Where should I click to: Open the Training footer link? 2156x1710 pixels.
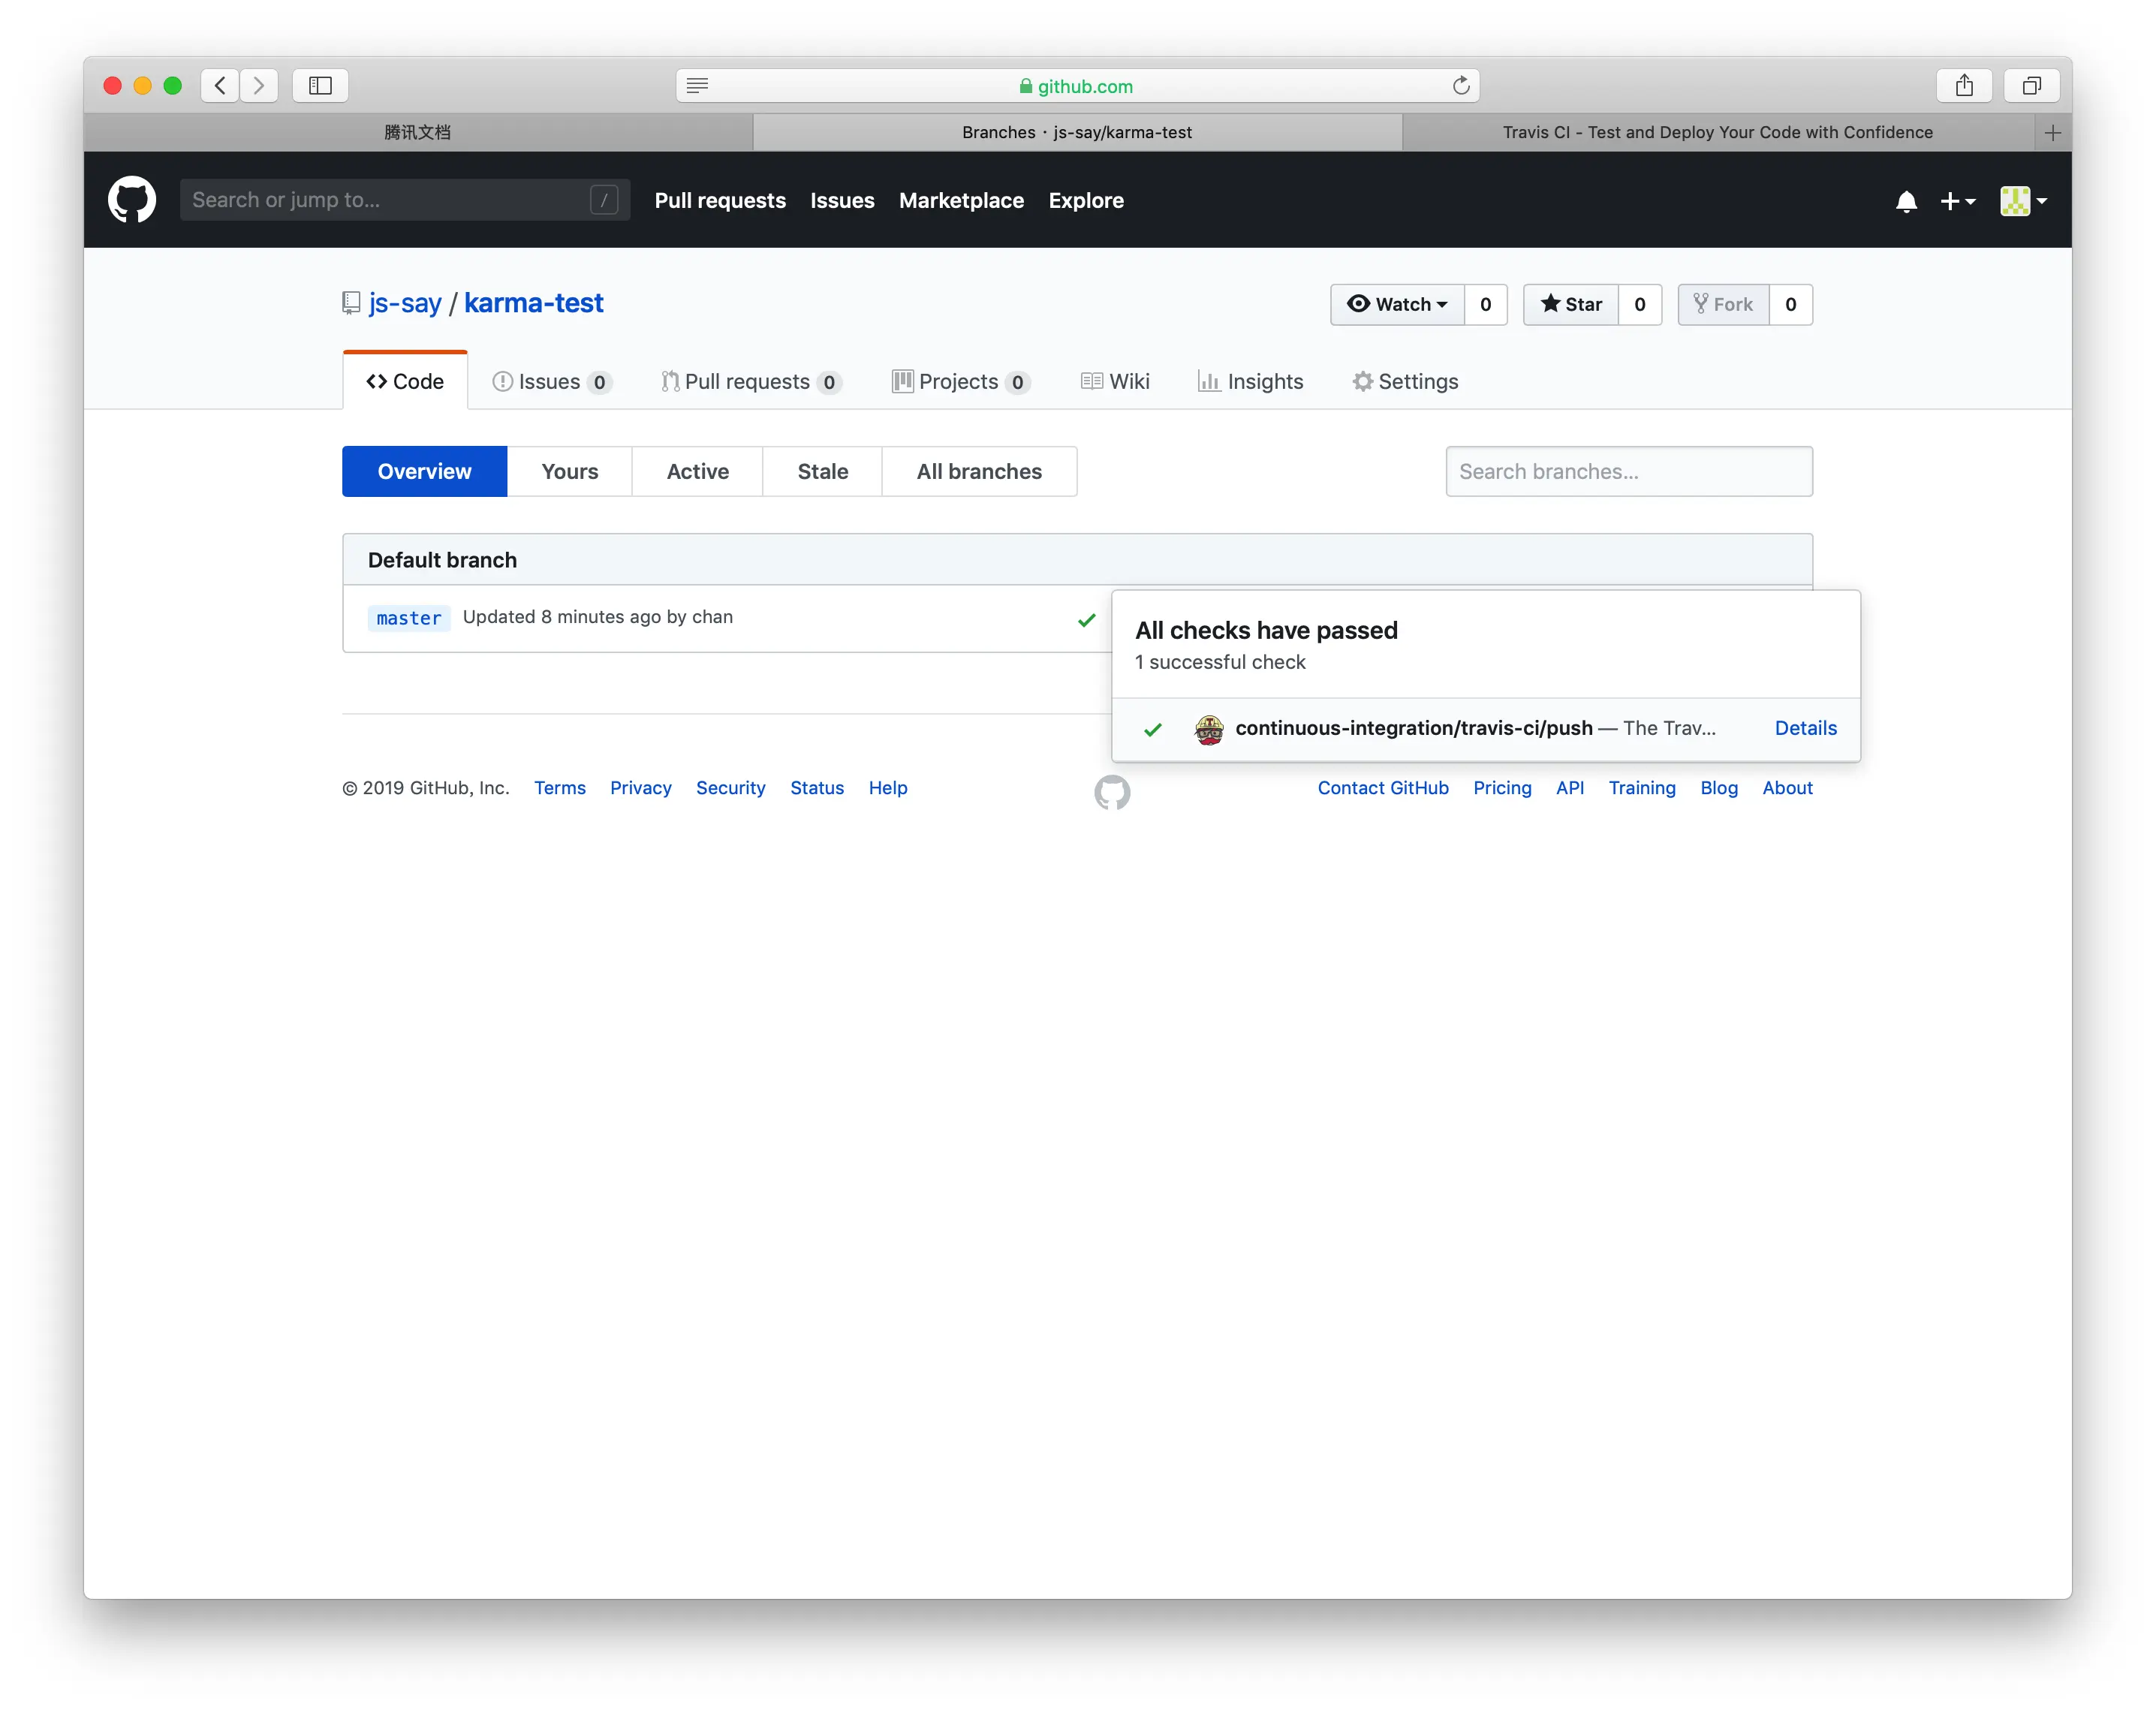point(1642,788)
